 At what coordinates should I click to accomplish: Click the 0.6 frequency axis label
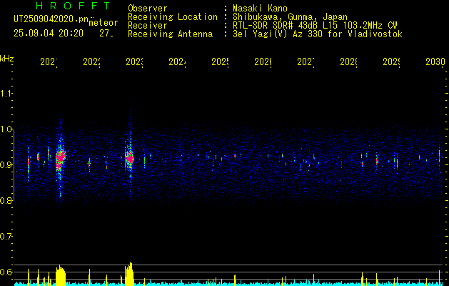click(6, 272)
